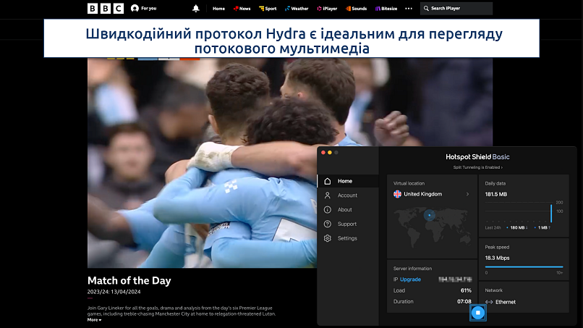Go to the BBC Sport tab
This screenshot has height=328, width=583.
tap(268, 9)
